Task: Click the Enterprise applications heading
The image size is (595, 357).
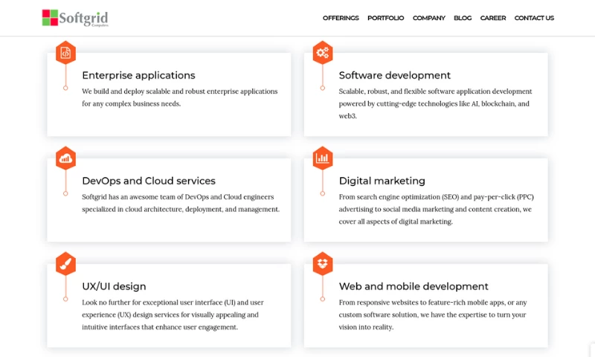Action: (138, 75)
